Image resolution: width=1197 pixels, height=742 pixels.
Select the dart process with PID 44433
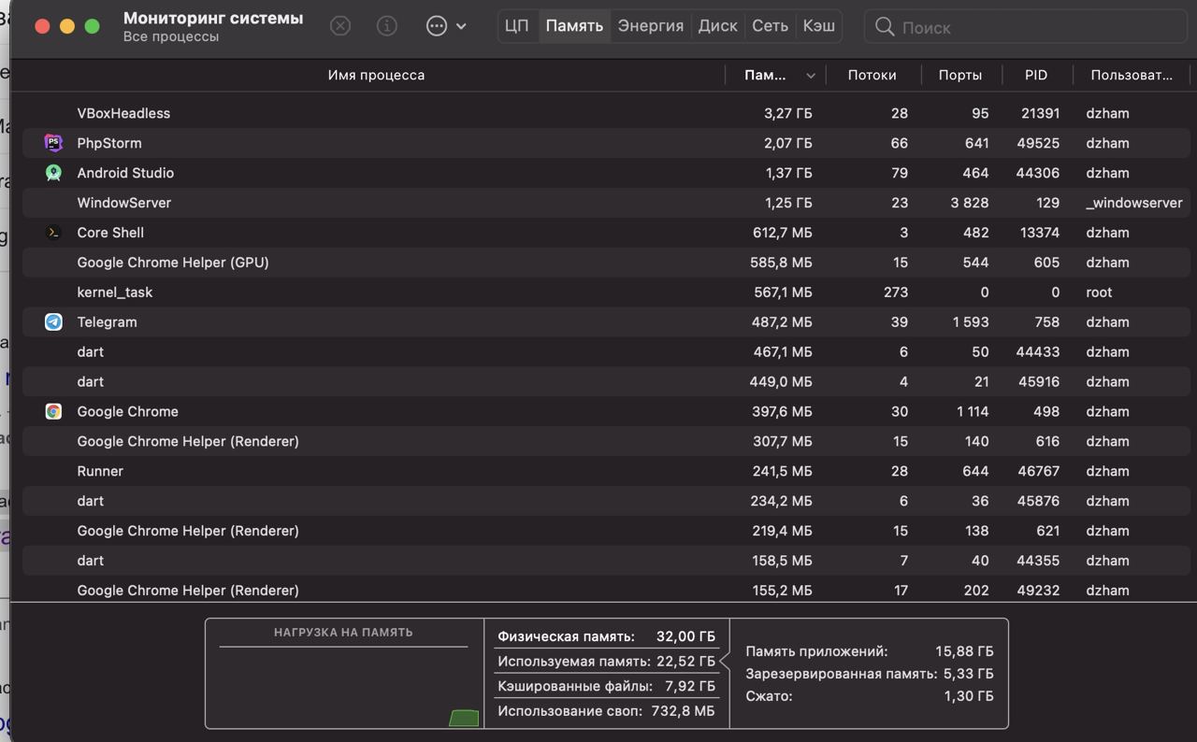606,351
